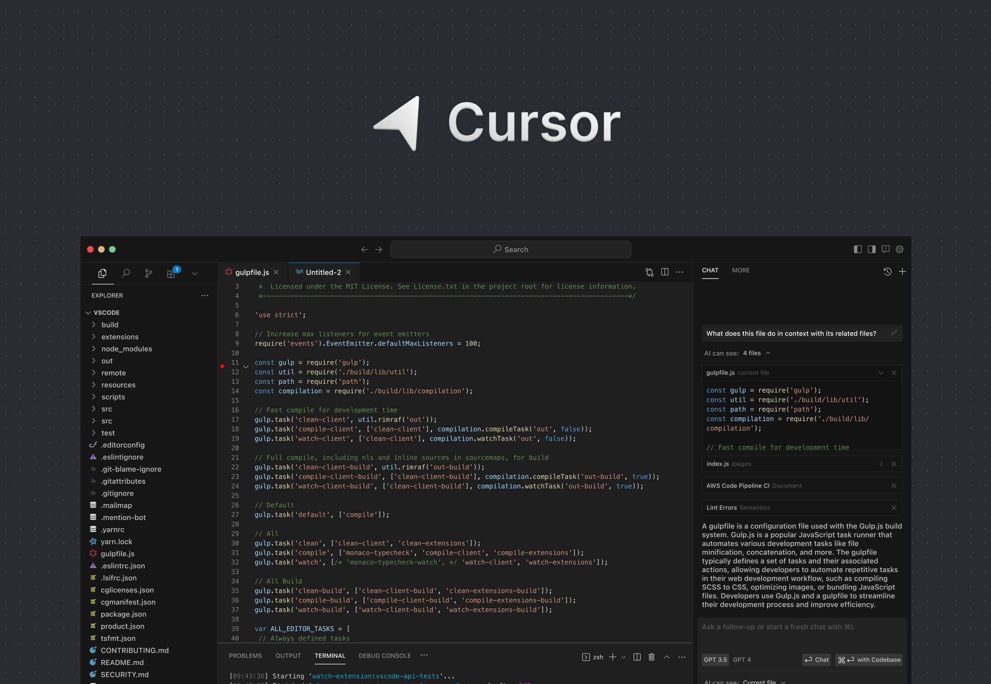Select GPT 4 model
The image size is (991, 684).
coord(742,659)
